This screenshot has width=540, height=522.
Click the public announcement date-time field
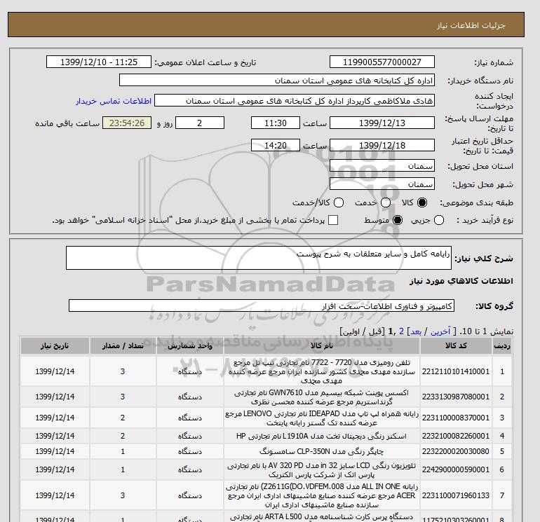pyautogui.click(x=99, y=62)
